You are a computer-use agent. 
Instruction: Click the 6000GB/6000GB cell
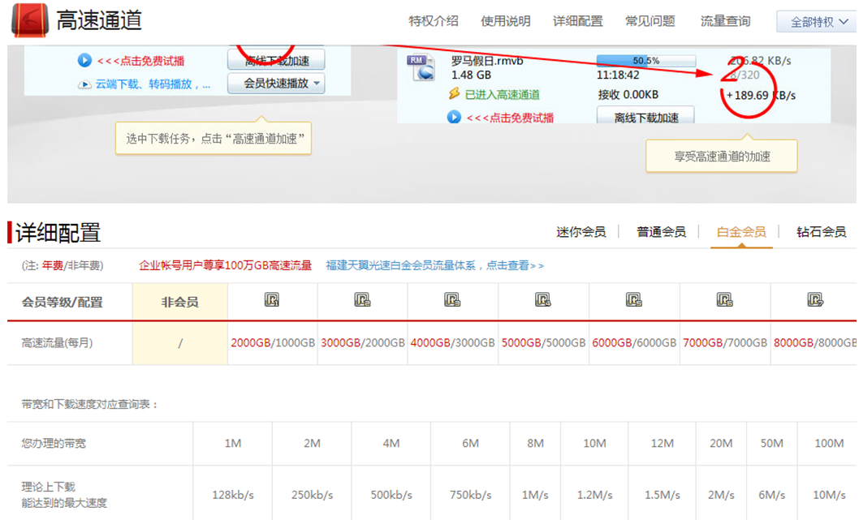click(x=634, y=342)
